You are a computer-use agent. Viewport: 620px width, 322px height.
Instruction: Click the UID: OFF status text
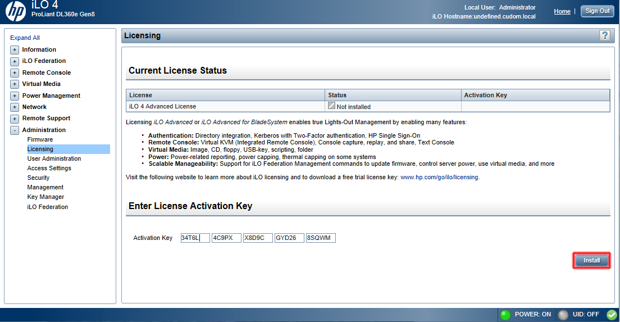click(x=586, y=315)
